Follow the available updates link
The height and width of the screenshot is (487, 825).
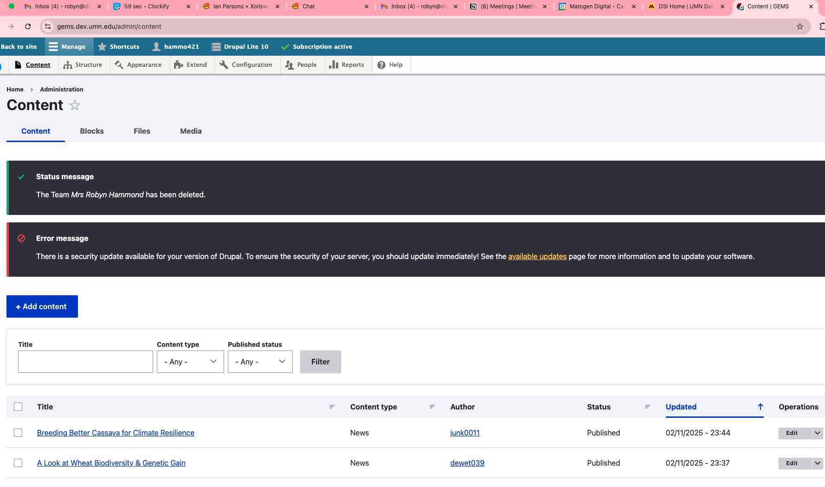pyautogui.click(x=537, y=256)
